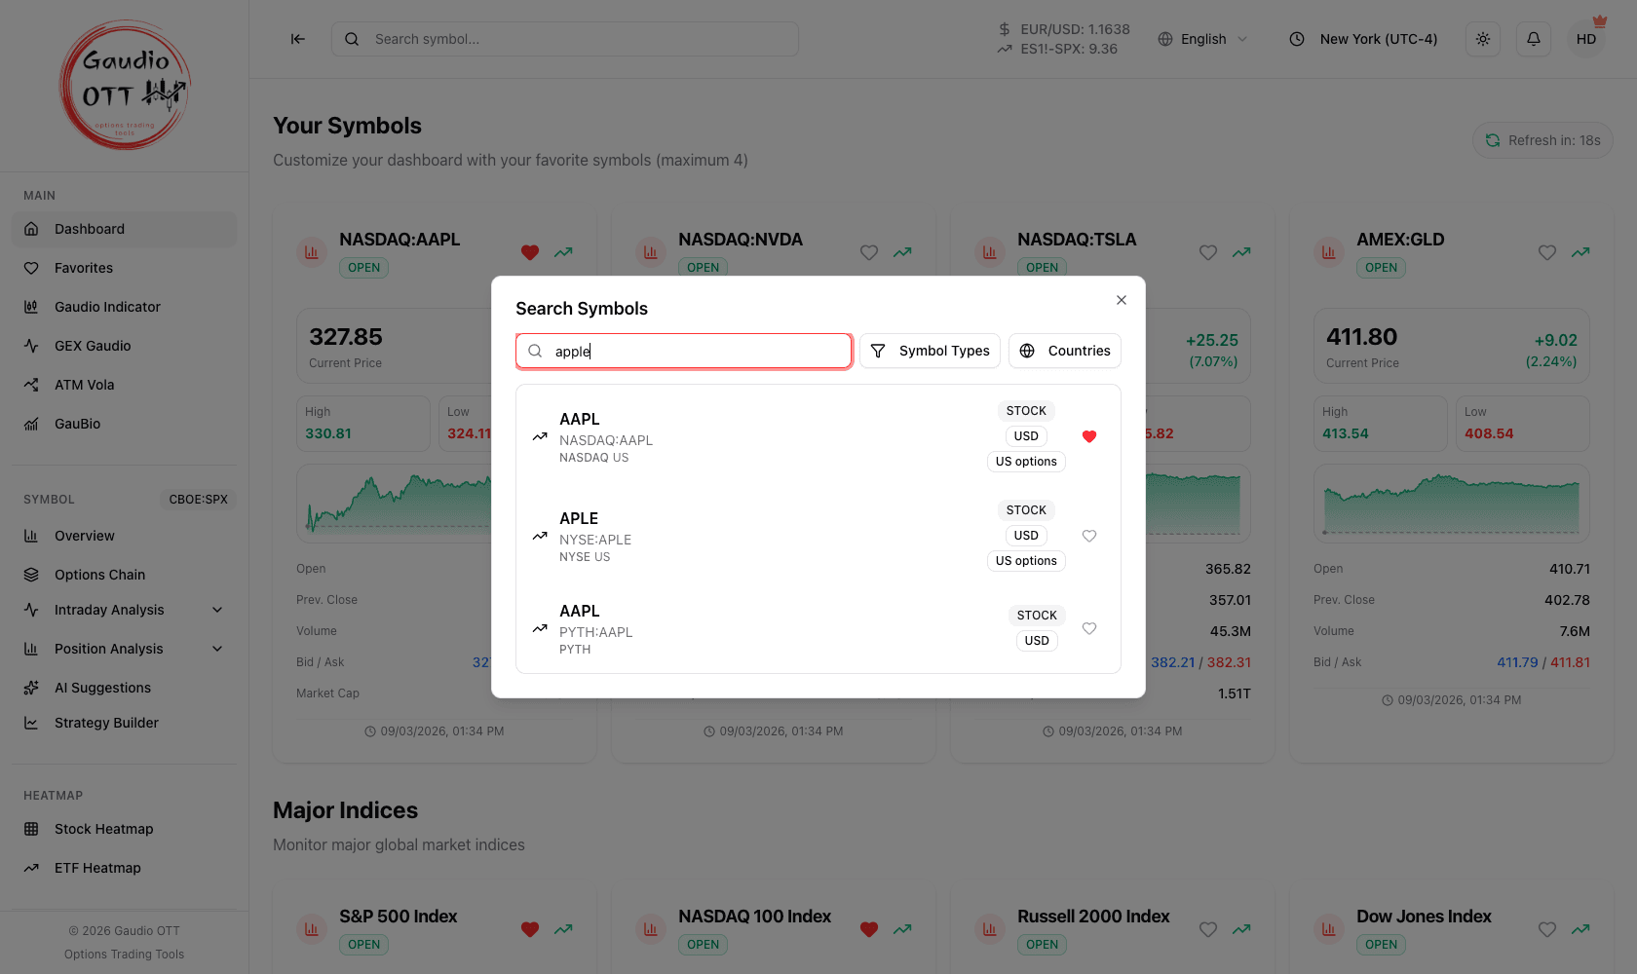The height and width of the screenshot is (974, 1637).
Task: Open the HD user profile avatar
Action: tap(1586, 39)
